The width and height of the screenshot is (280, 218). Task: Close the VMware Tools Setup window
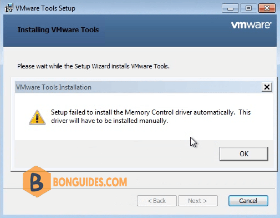tap(267, 8)
